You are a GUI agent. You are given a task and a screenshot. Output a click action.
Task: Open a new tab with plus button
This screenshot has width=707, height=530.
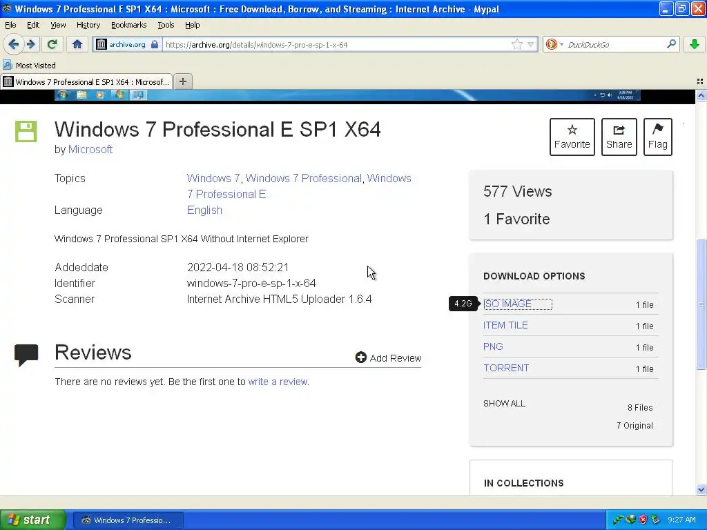182,81
